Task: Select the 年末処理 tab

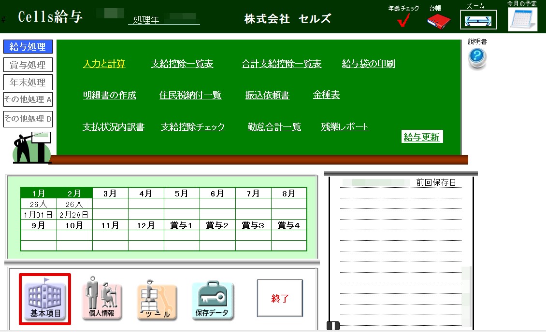Action: [x=28, y=83]
